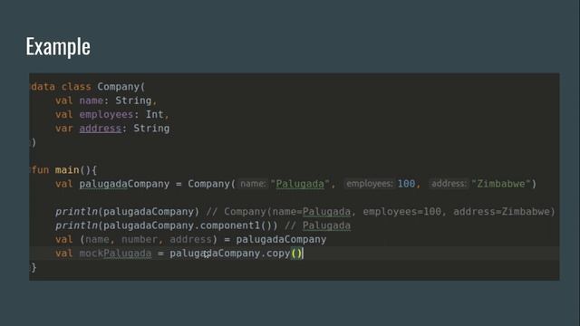The width and height of the screenshot is (580, 326).
Task: Click the "name:" parameter hint in constructor call
Action: click(253, 184)
